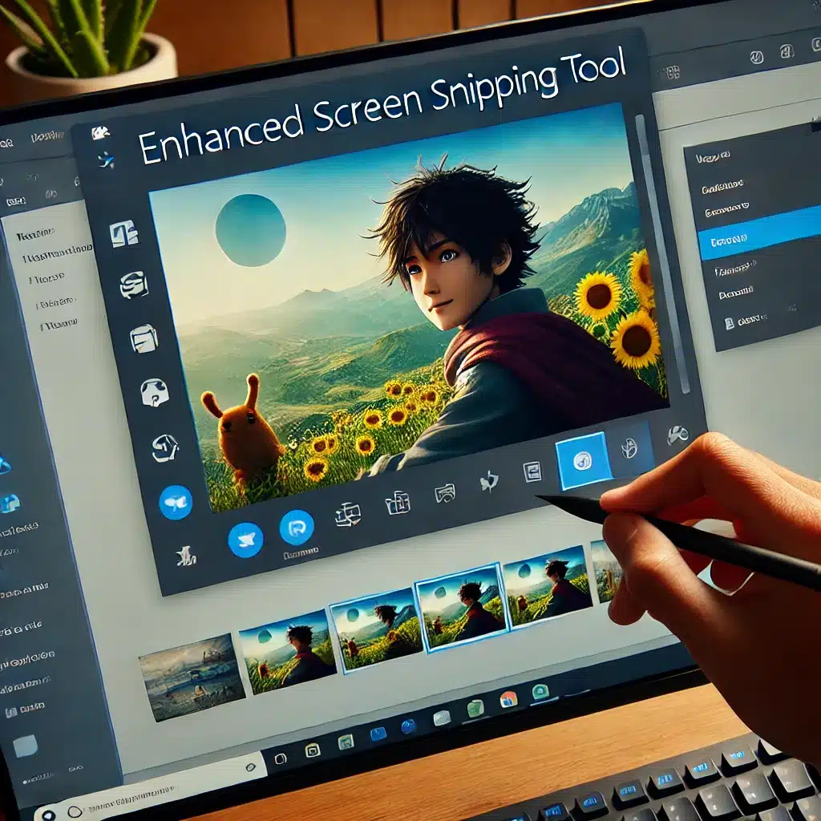The image size is (821, 821).
Task: Click the vertical scrollbar beside the anime image
Action: [659, 241]
